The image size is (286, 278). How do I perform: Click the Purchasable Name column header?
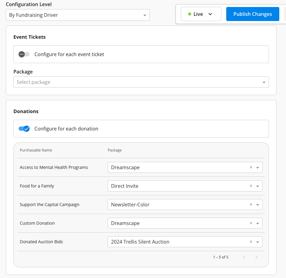pos(36,150)
